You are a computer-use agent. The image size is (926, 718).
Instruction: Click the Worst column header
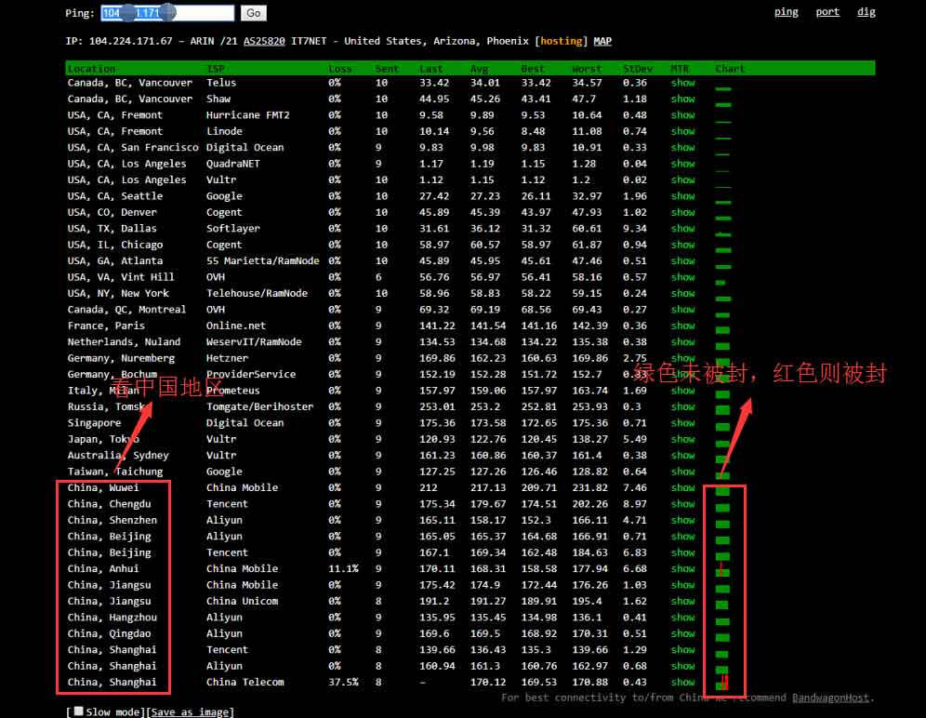pos(587,69)
